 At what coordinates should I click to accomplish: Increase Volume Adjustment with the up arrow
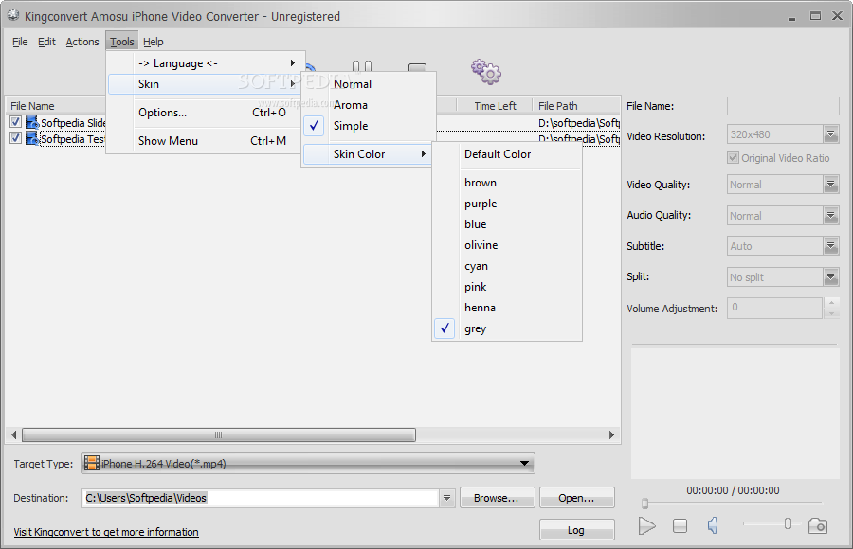tap(831, 302)
